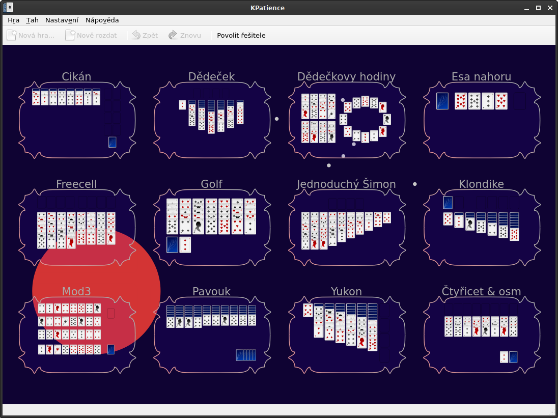558x418 pixels.
Task: Select the Esa nahoru game preview
Action: click(x=482, y=120)
